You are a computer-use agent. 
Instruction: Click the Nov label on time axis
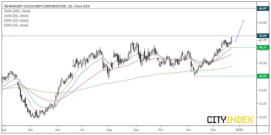coord(189,129)
